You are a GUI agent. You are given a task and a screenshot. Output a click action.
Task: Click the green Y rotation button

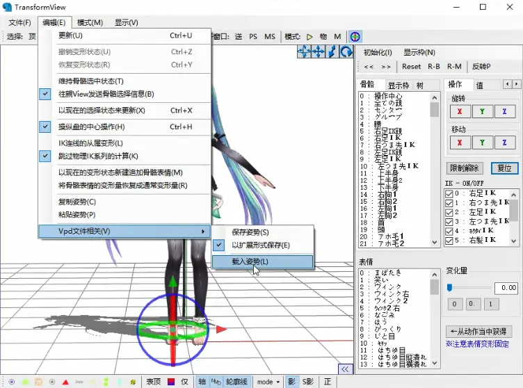click(x=482, y=111)
